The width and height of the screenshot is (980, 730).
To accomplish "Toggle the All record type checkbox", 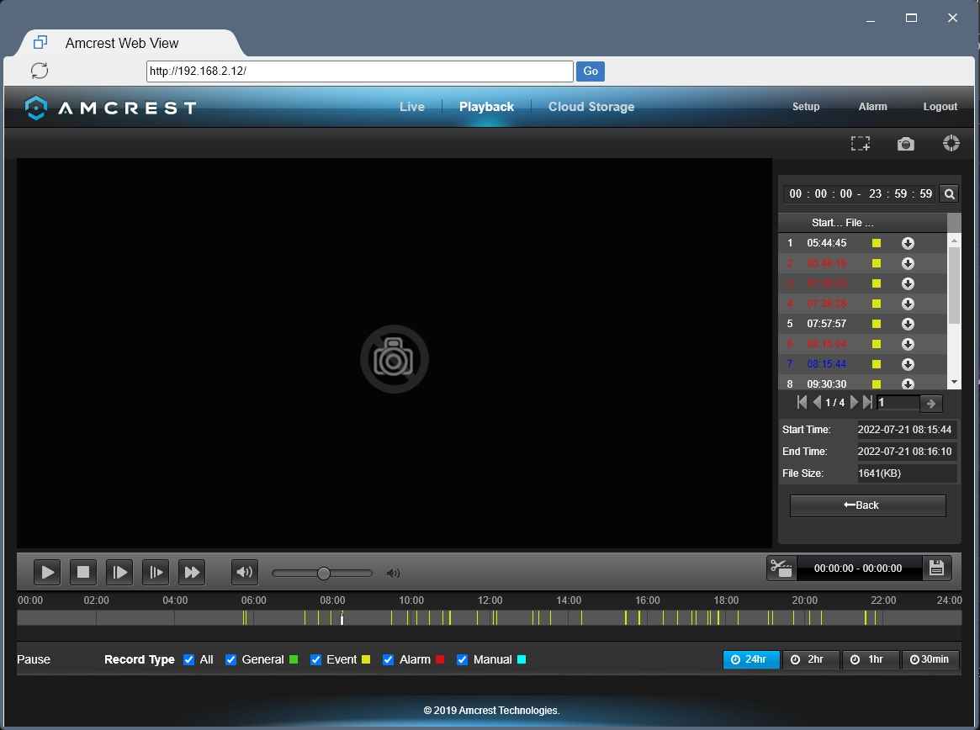I will [188, 659].
